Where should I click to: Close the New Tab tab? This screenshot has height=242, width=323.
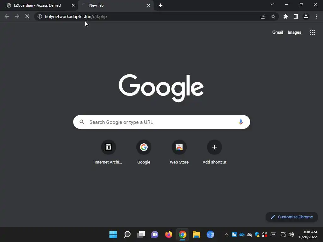pos(149,5)
